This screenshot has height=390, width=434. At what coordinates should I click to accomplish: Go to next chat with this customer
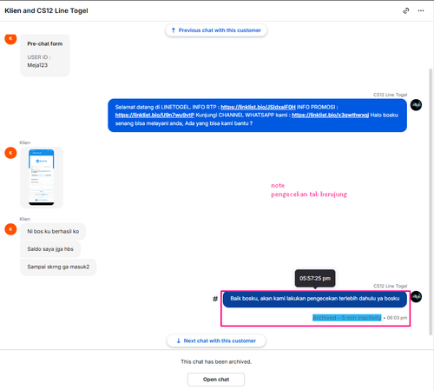(x=216, y=340)
